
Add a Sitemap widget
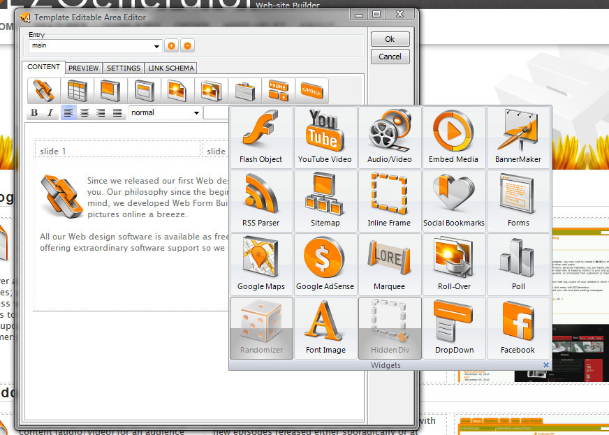tap(325, 201)
